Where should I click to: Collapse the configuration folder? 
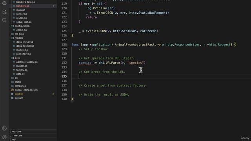22,26
